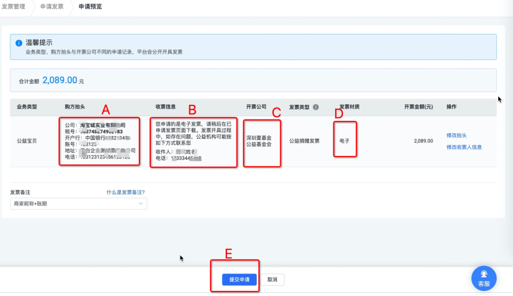Click the 什么是发票备注? help link

(x=125, y=192)
